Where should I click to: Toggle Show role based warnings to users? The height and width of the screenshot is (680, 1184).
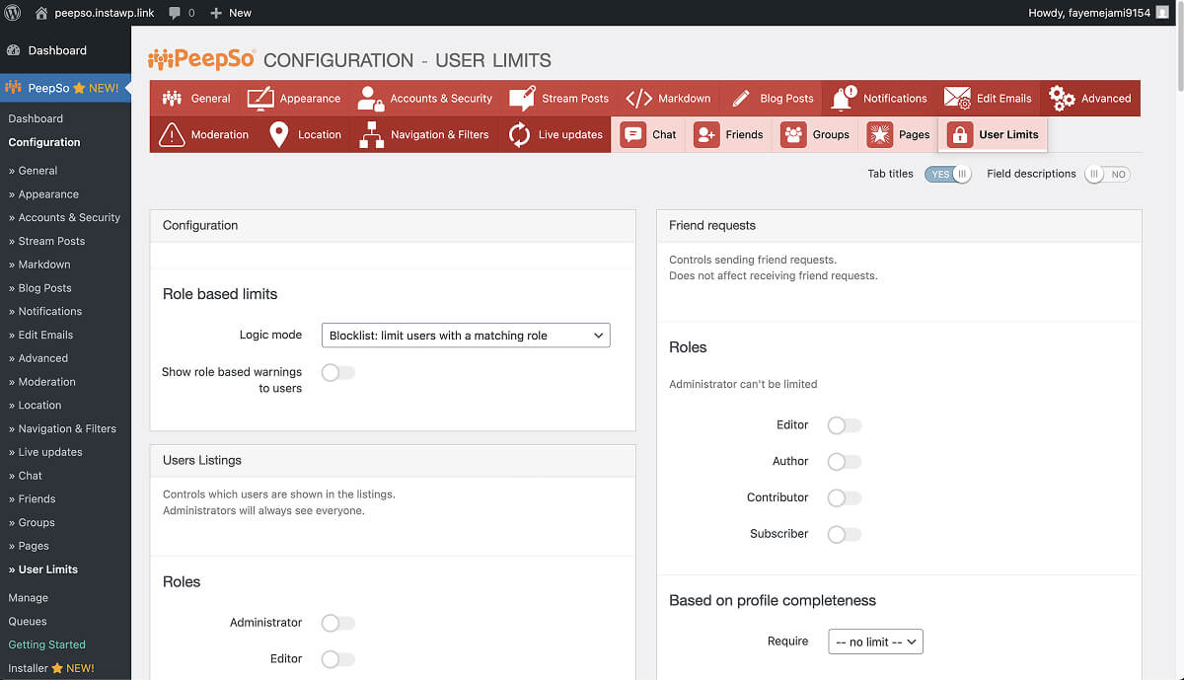click(337, 372)
